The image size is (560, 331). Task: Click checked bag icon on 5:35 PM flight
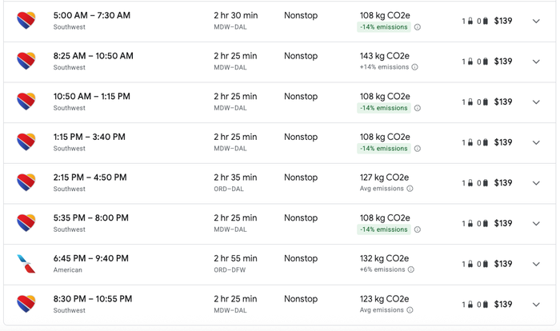(486, 224)
